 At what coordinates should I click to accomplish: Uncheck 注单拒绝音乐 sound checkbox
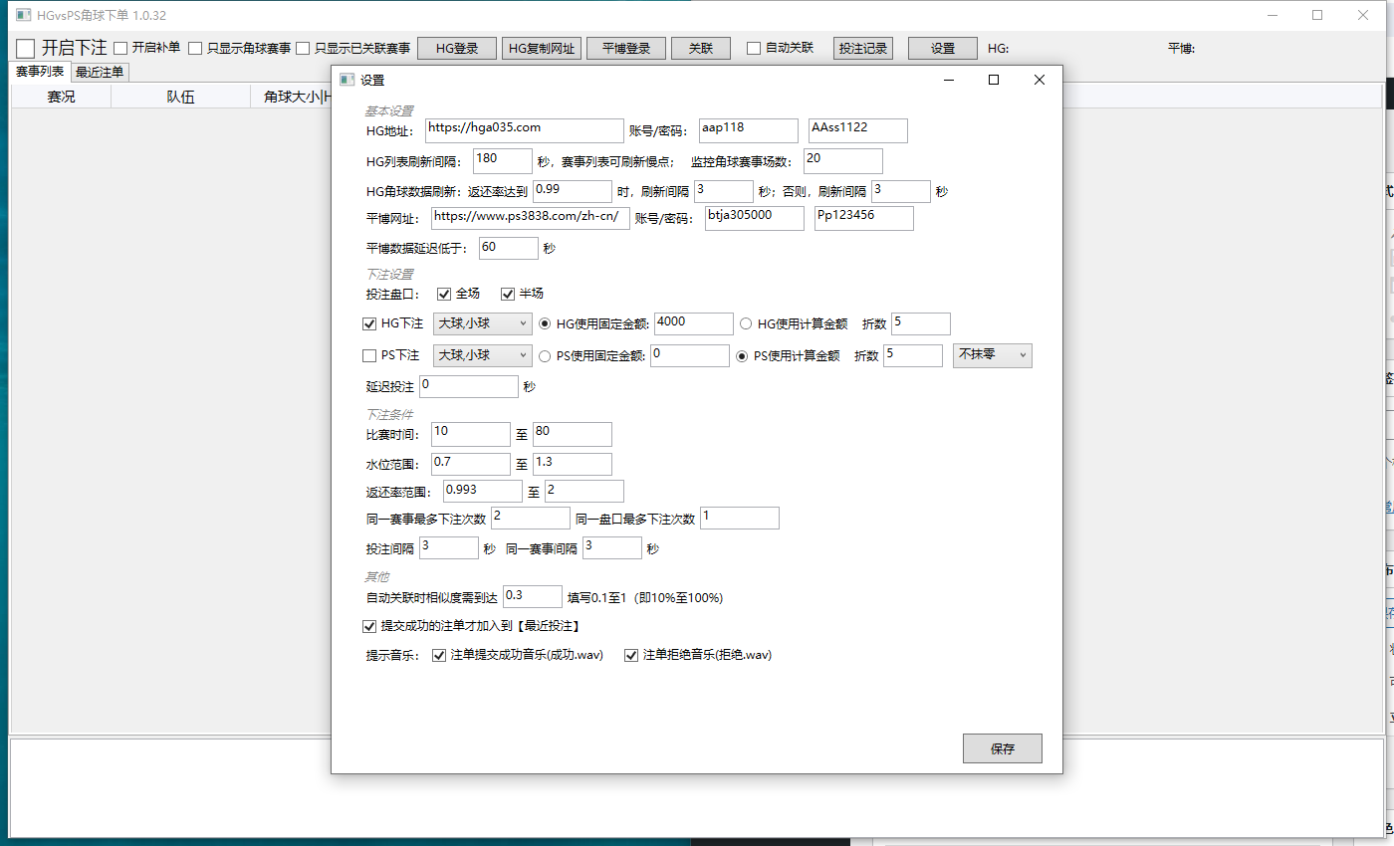[631, 655]
